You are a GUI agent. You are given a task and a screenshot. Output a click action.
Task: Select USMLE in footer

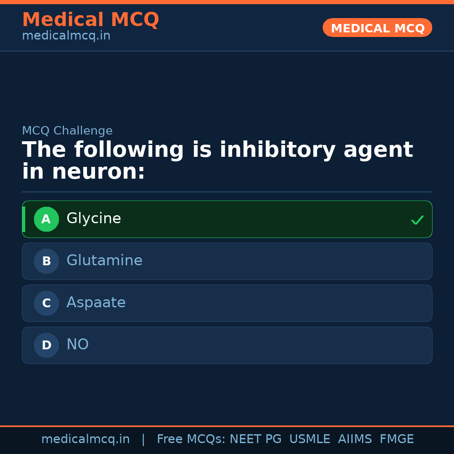coord(309,439)
